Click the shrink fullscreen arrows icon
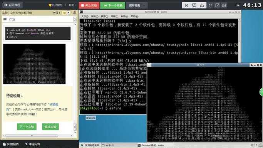Viewport: 263px width, 148px height. (x=210, y=5)
